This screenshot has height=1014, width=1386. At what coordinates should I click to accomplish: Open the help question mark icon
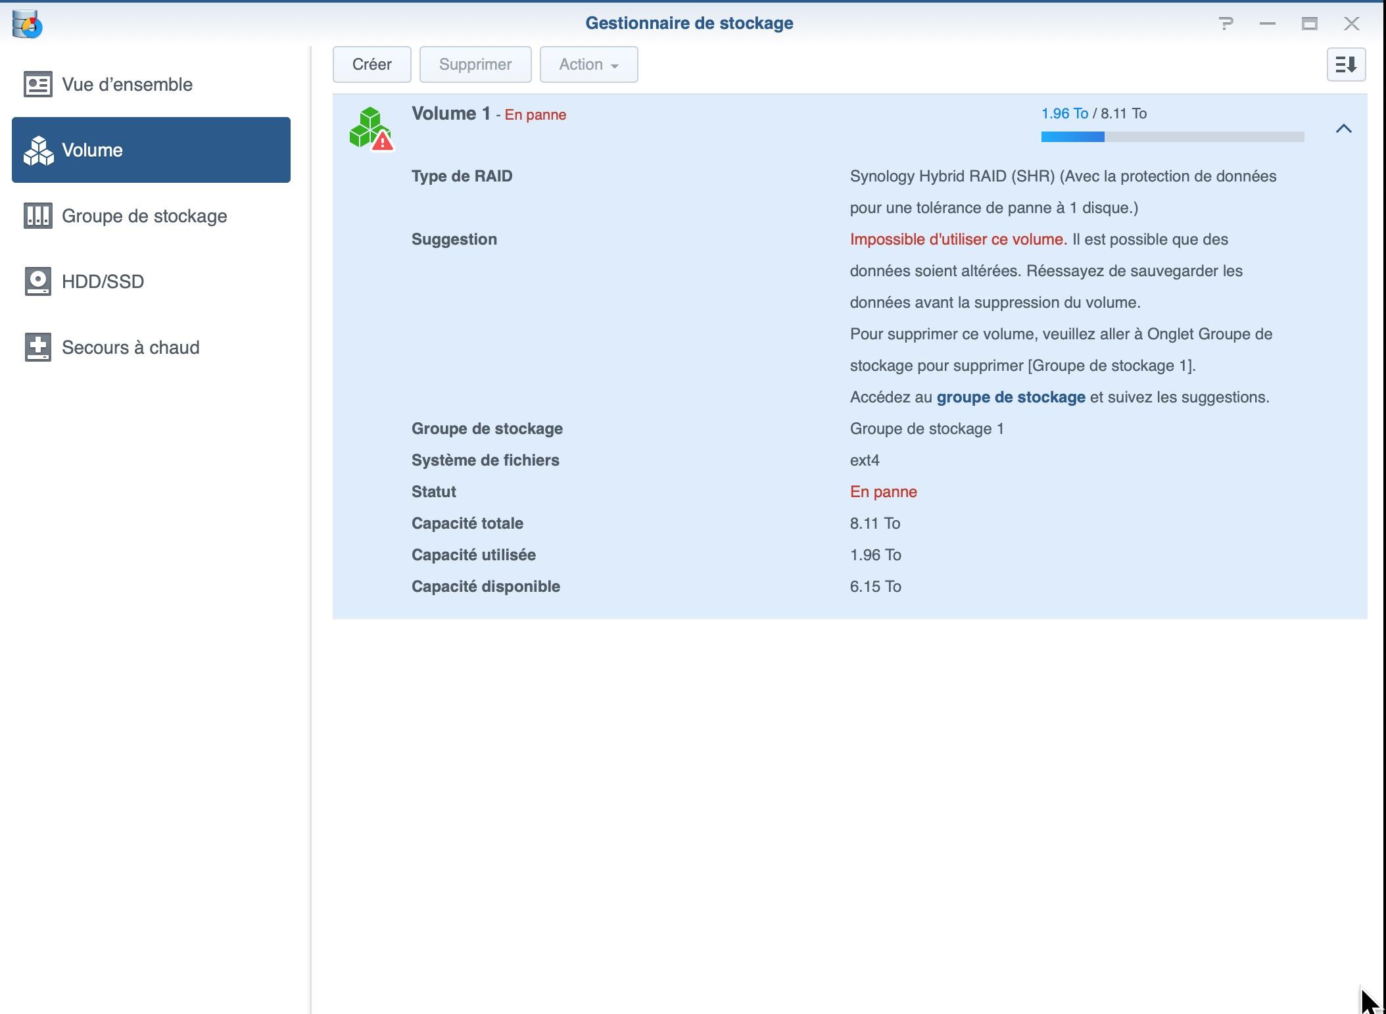pyautogui.click(x=1226, y=24)
